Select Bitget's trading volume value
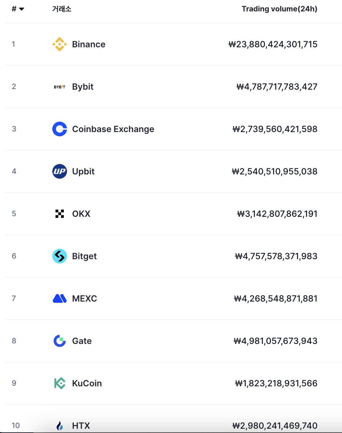The width and height of the screenshot is (342, 433). [276, 256]
